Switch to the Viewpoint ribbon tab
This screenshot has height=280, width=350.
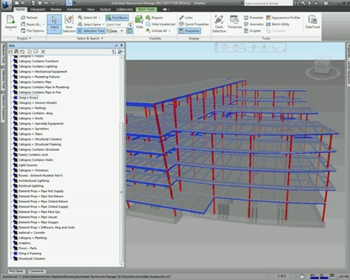point(37,9)
